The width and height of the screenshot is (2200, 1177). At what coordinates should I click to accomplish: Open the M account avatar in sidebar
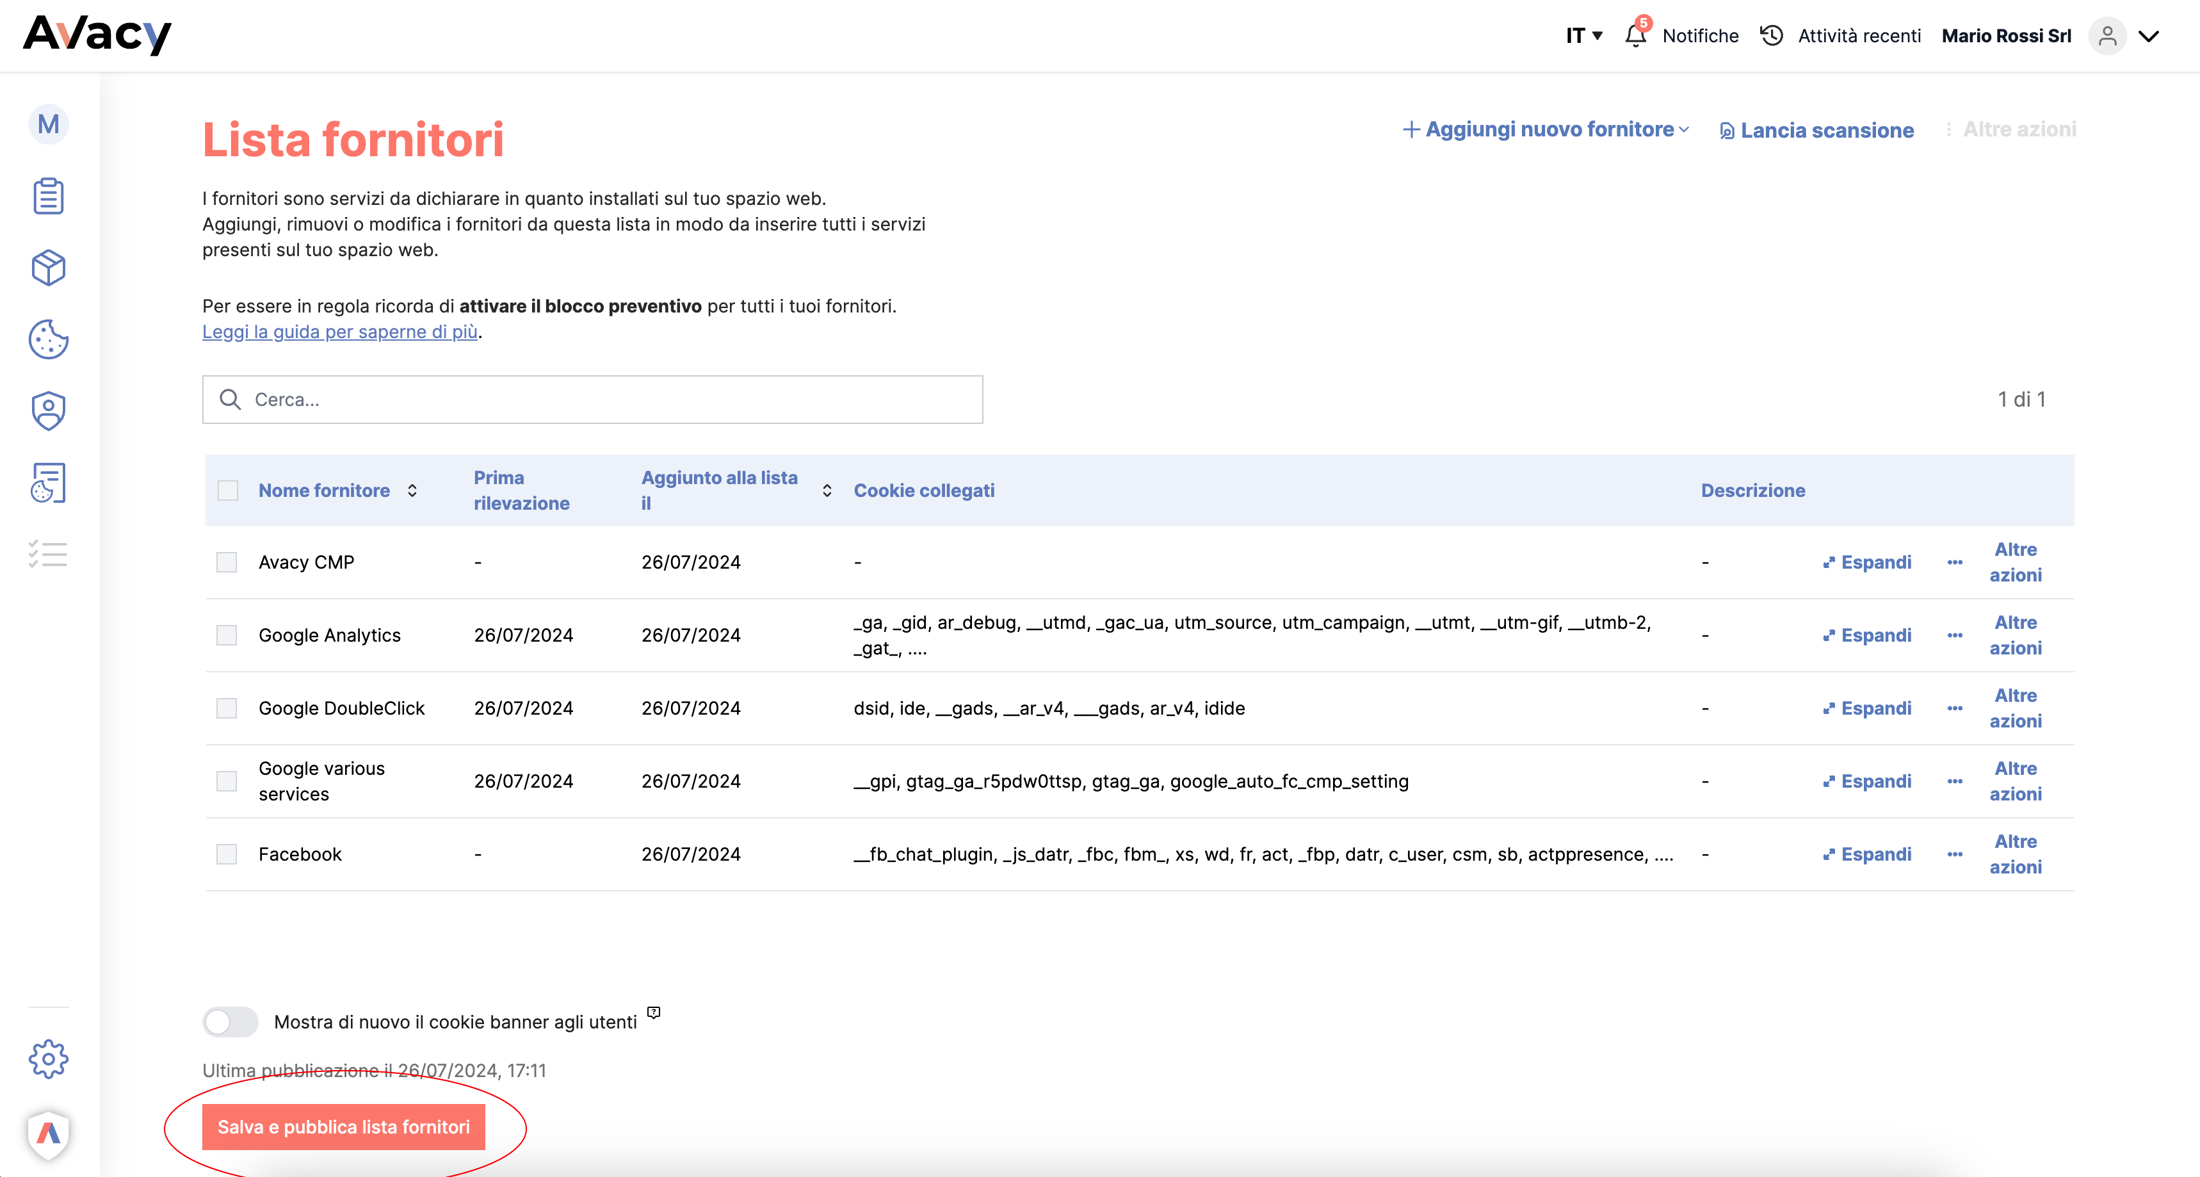(49, 125)
